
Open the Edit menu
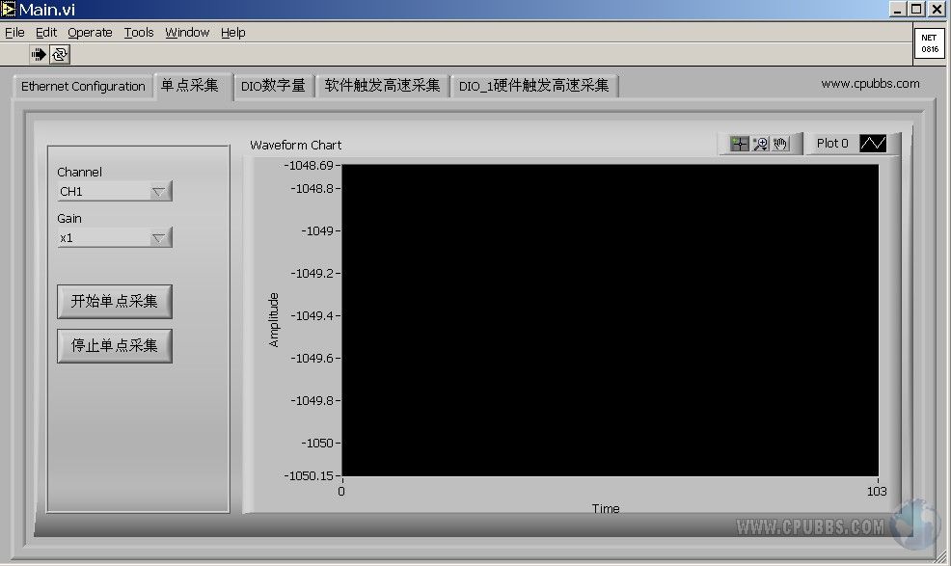tap(46, 33)
